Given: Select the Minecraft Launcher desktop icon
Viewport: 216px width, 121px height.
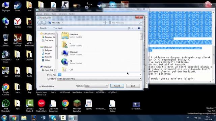Looking at the screenshot, I should tap(77, 106).
